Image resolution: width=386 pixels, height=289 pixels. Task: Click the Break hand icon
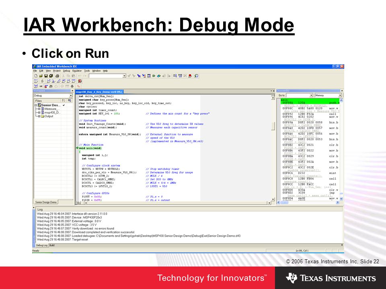click(42, 81)
